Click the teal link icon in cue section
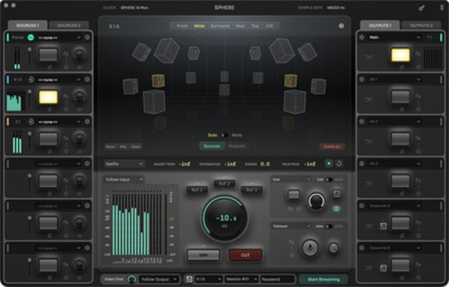The height and width of the screenshot is (287, 449). point(337,209)
